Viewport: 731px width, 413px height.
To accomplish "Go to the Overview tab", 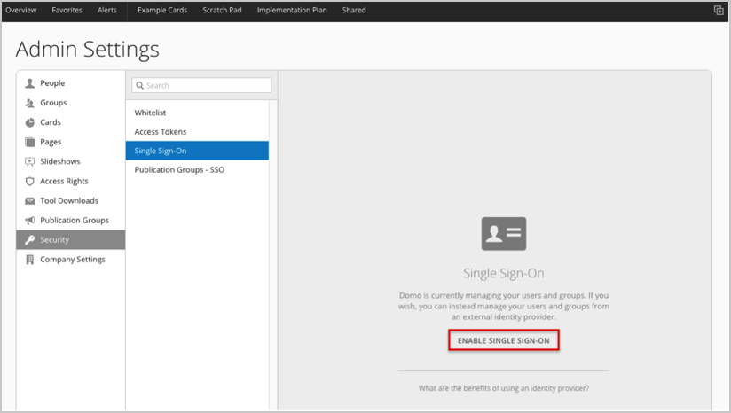I will pos(21,11).
